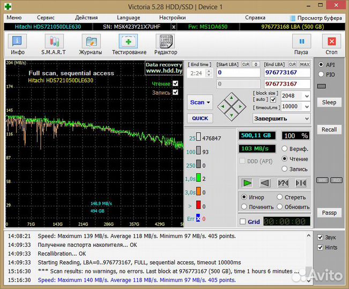Screen dimensions: 349x289
Task: Open the Сервис menu
Action: pyautogui.click(x=46, y=18)
